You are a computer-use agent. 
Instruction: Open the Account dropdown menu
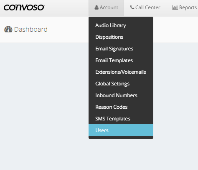(x=106, y=8)
